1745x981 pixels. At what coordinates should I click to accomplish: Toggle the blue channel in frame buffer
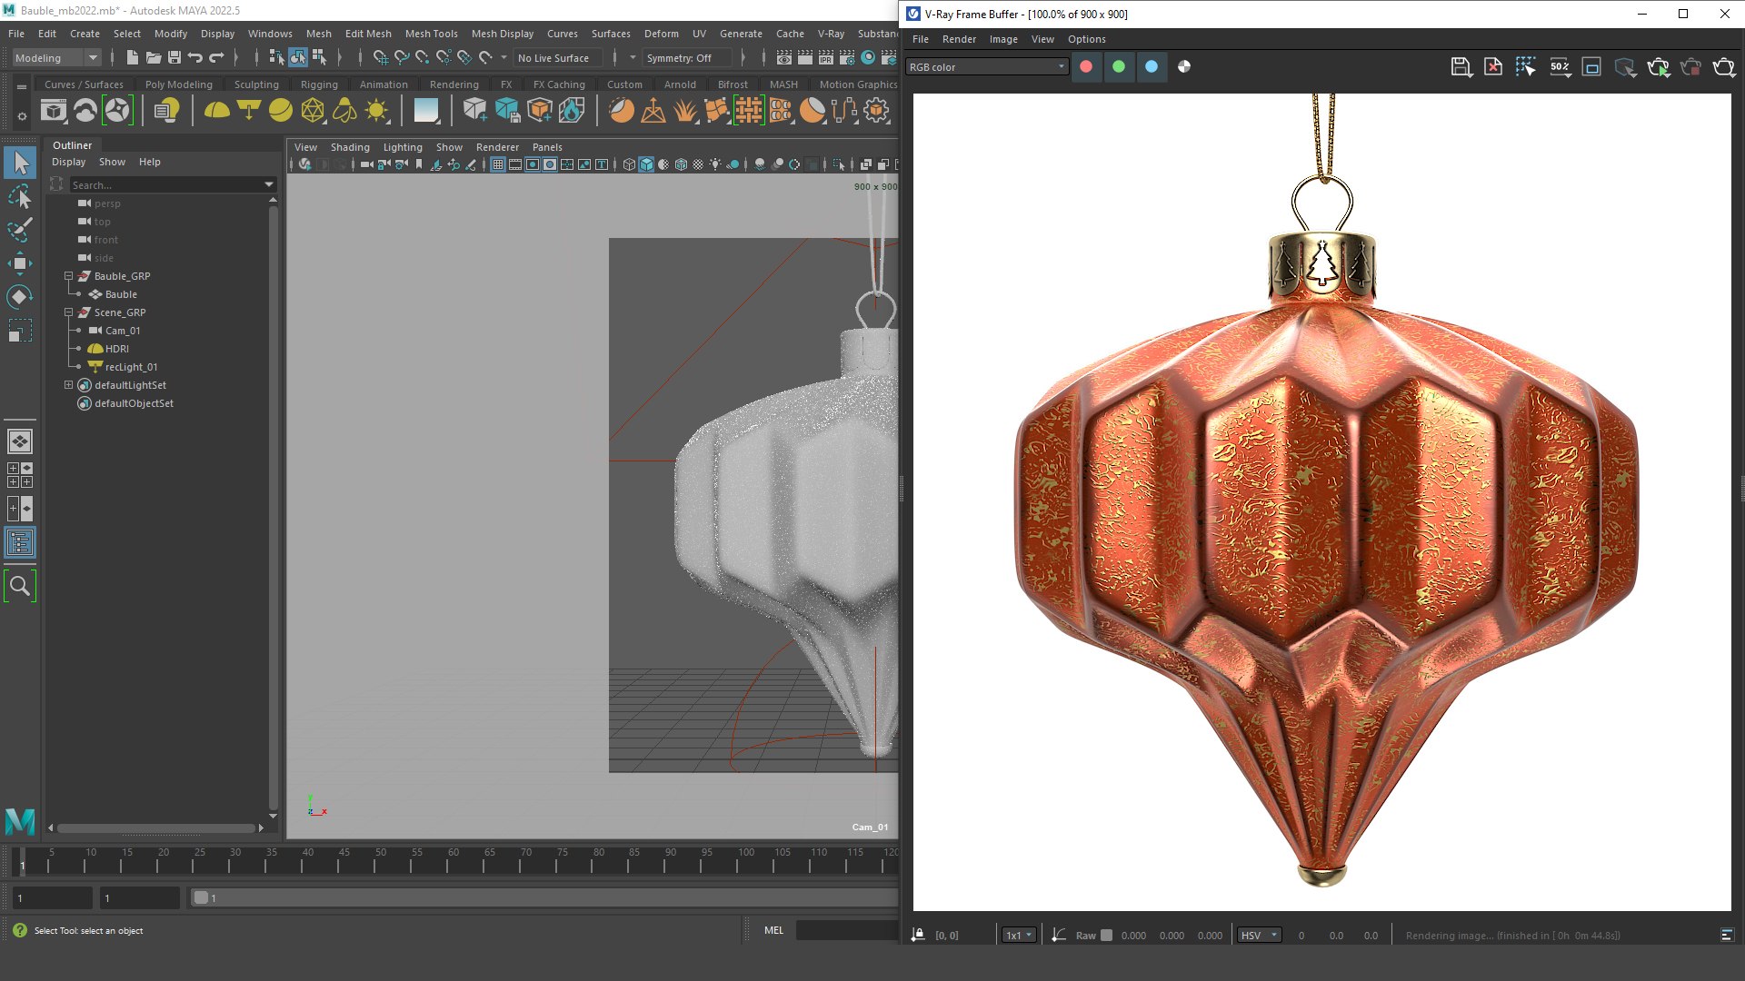[x=1152, y=66]
